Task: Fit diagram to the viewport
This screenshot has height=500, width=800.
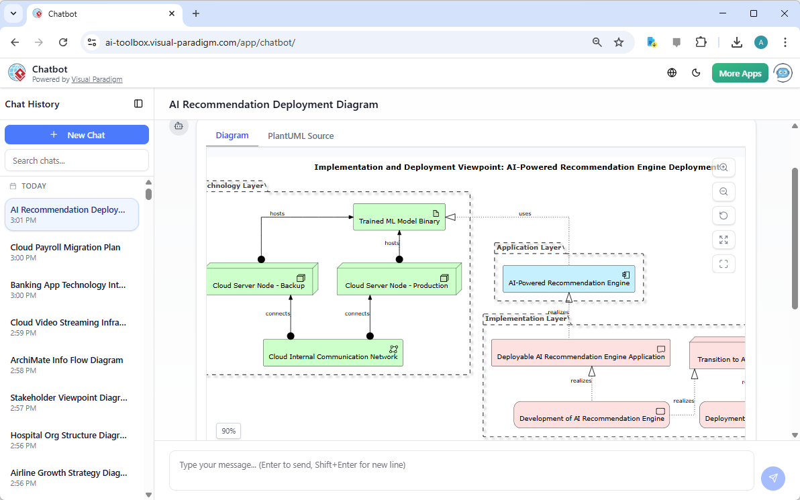Action: pos(723,264)
